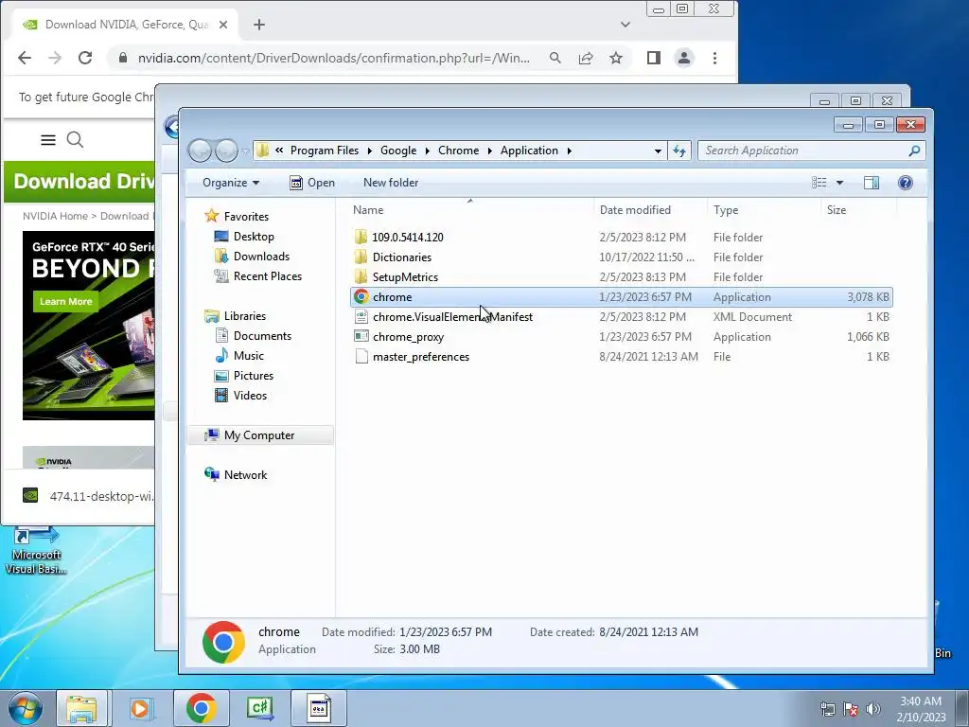The height and width of the screenshot is (727, 969).
Task: Click the Chrome browser back arrow
Action: 25,58
